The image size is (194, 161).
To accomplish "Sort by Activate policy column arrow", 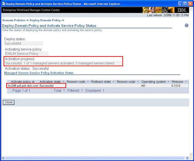I will pos(33,82).
